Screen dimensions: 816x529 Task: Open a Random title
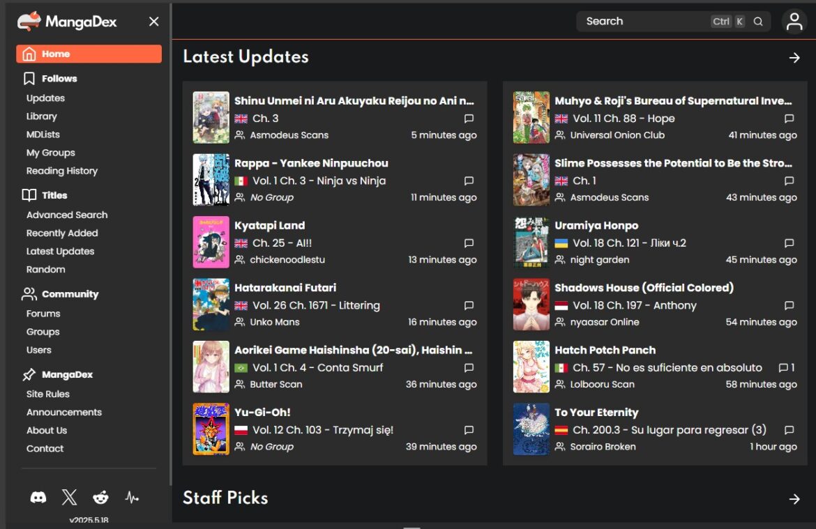tap(46, 270)
